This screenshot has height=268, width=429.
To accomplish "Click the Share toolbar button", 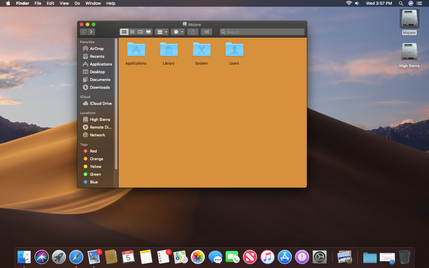I will point(193,32).
